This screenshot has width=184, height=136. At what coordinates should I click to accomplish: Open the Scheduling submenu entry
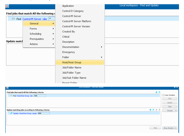(39, 34)
